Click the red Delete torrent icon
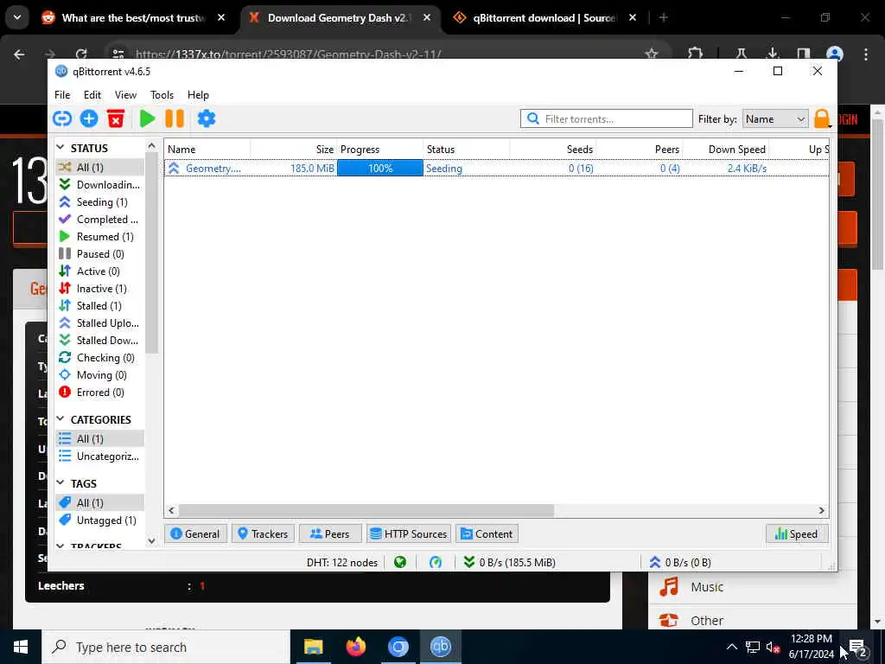 (x=116, y=118)
